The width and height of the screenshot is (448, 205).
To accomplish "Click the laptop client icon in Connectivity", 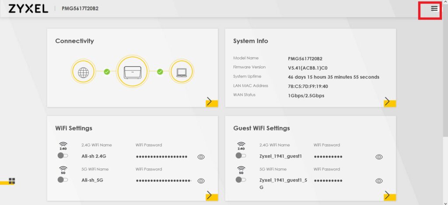I will [x=182, y=72].
